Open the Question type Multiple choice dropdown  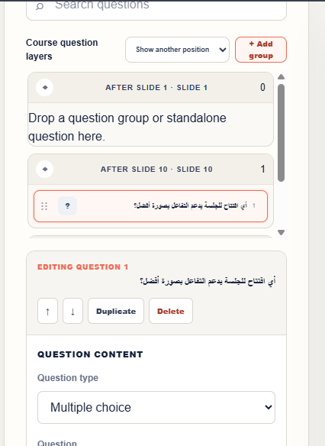pyautogui.click(x=156, y=407)
